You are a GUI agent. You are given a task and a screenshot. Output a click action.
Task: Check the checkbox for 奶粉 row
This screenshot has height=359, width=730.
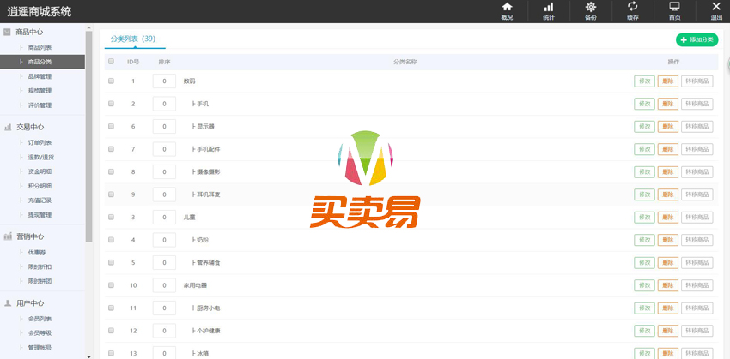click(111, 240)
